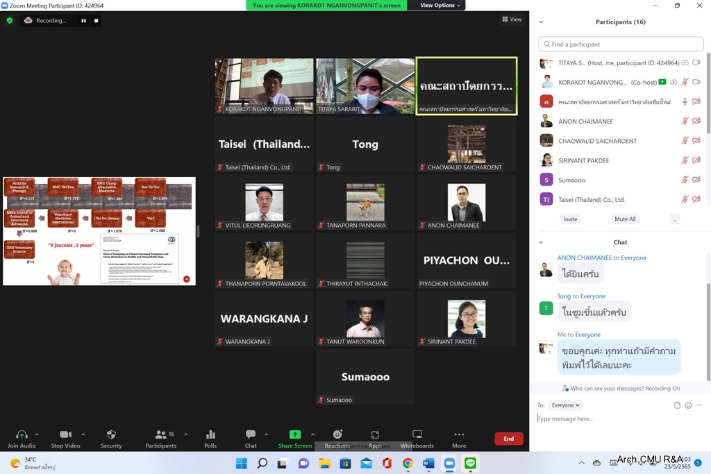Open Whiteboards from the toolbar
Viewport: 711px width, 474px height.
(x=417, y=439)
